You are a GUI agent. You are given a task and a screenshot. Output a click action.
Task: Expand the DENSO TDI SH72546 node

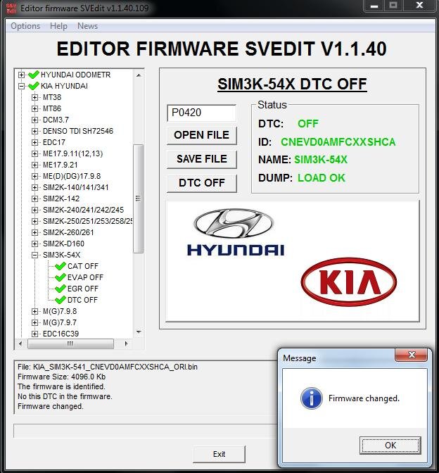click(x=34, y=131)
